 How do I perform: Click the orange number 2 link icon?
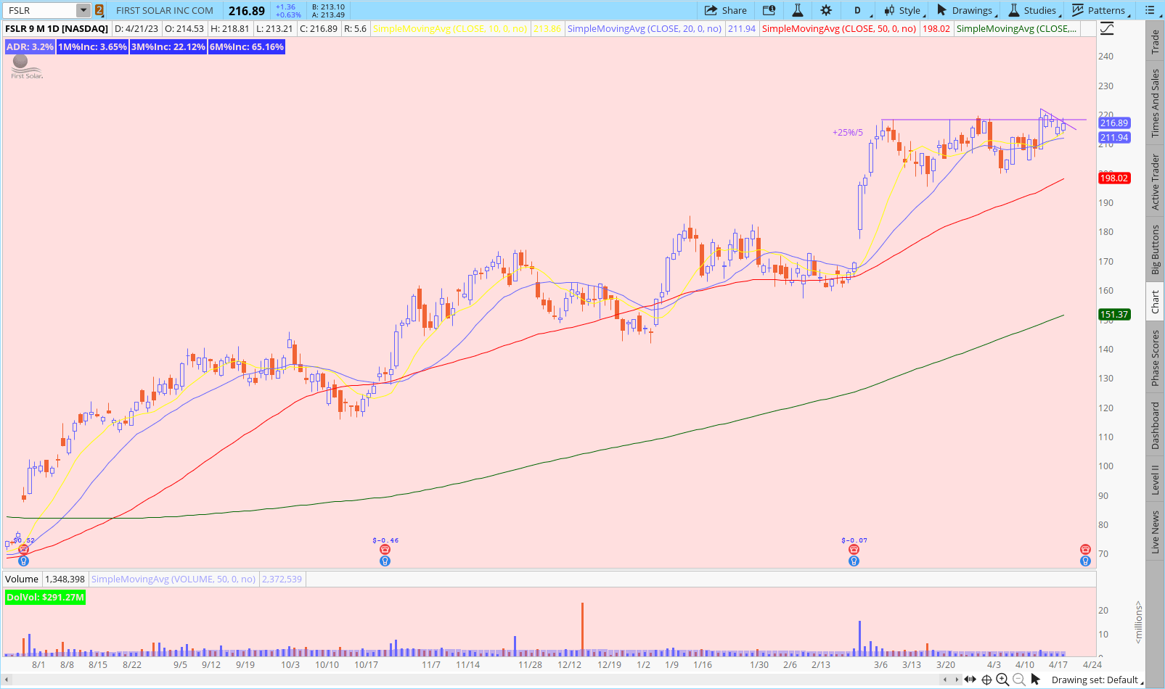coord(99,10)
